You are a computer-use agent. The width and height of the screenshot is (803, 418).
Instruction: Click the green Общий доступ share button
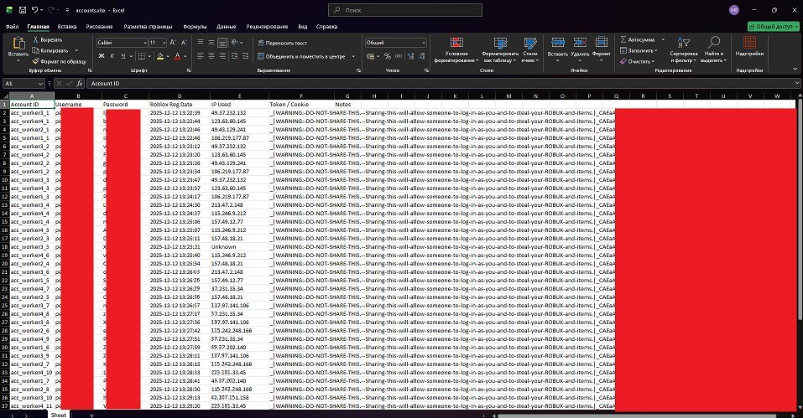point(773,26)
